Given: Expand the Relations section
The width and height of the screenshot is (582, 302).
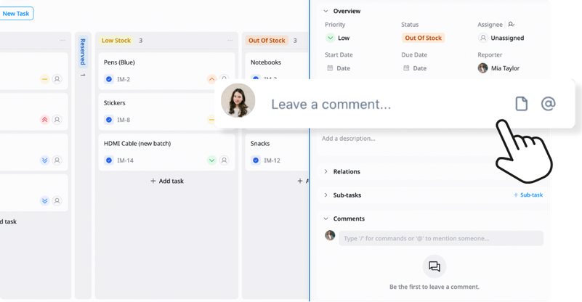Looking at the screenshot, I should tap(326, 171).
